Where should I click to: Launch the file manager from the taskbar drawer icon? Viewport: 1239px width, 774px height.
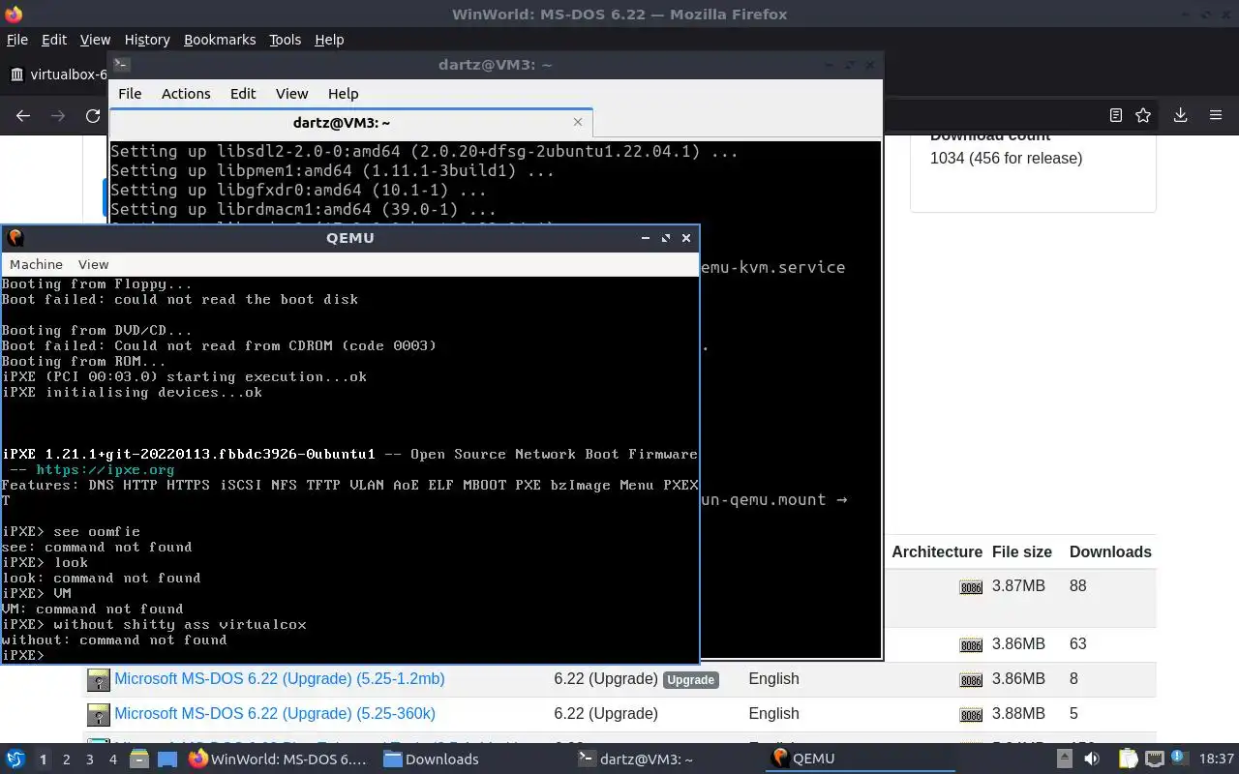point(138,759)
